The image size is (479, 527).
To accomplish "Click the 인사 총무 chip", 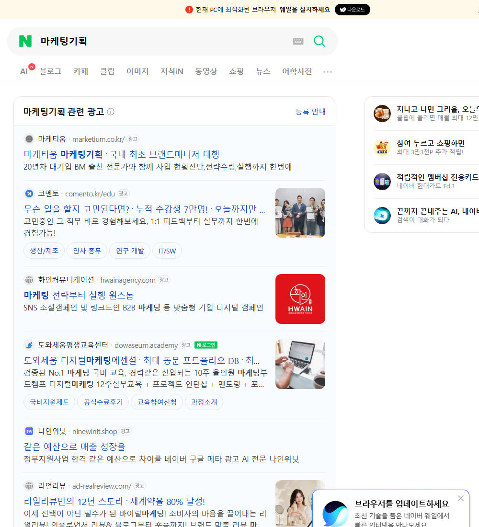I will 87,251.
